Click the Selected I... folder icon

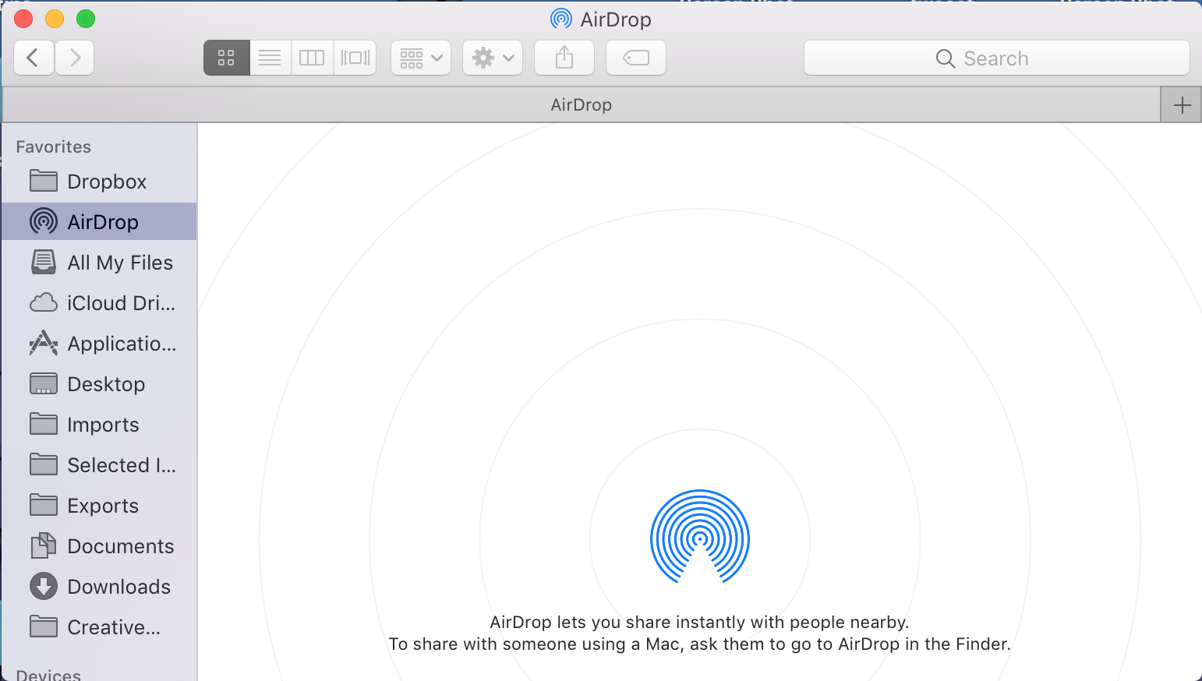pyautogui.click(x=44, y=464)
